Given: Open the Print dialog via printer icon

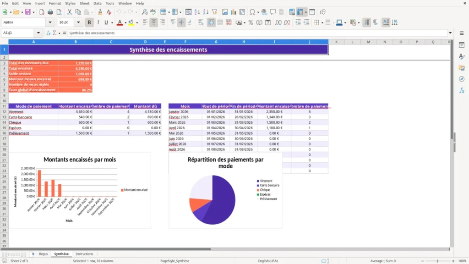Looking at the screenshot, I should click(50, 12).
